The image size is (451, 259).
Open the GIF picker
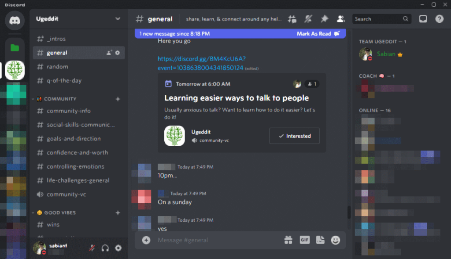point(305,240)
